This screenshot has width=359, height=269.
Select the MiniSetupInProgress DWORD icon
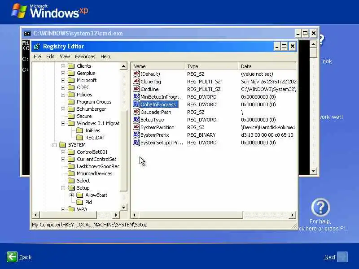pos(136,96)
